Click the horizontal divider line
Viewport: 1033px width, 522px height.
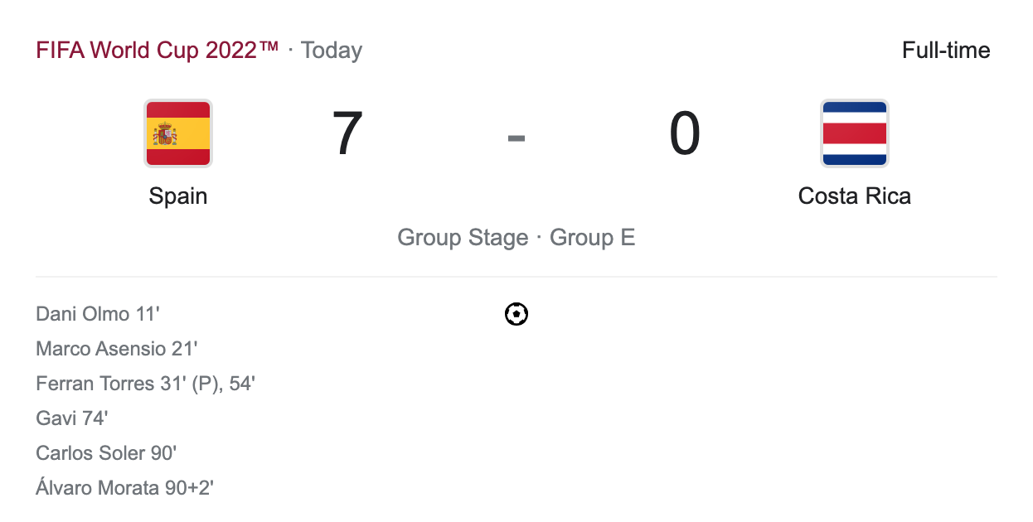pyautogui.click(x=516, y=277)
